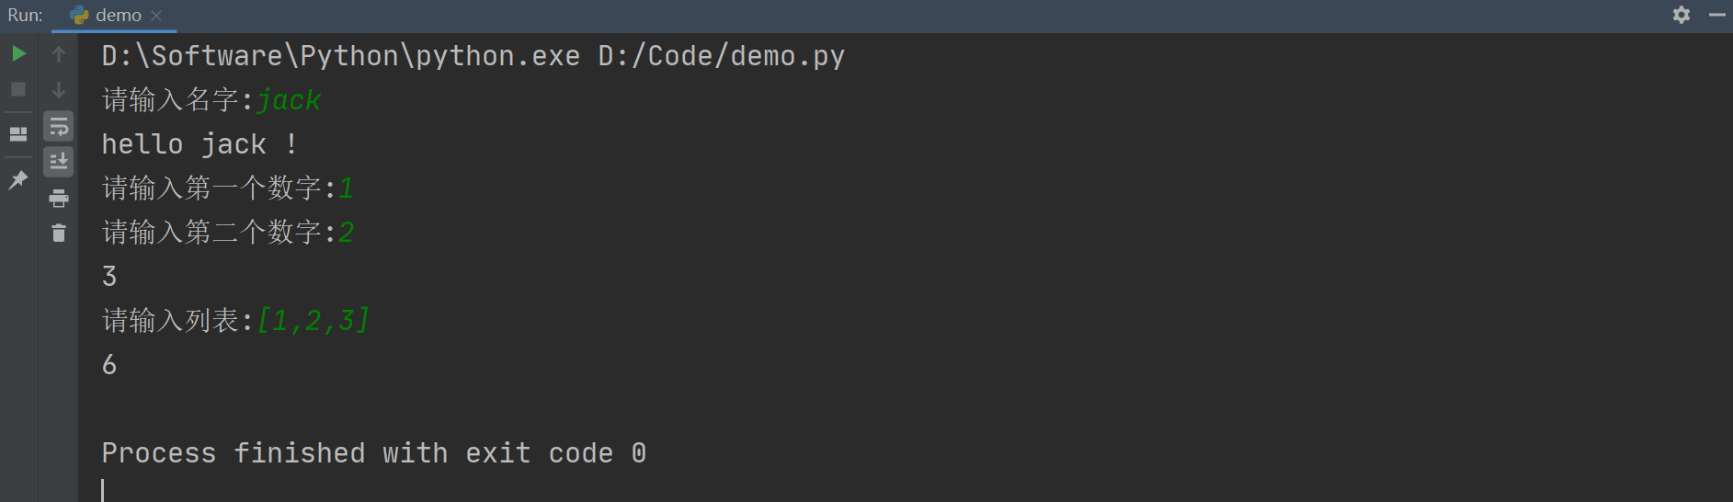Screen dimensions: 1733x502
Task: Print the console output
Action: [59, 198]
